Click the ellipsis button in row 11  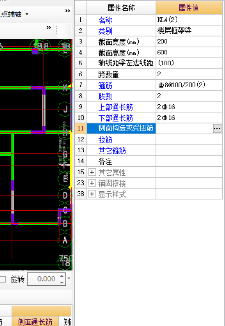pos(217,129)
